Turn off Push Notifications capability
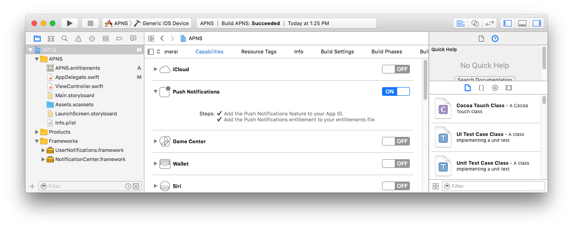This screenshot has width=573, height=229. (396, 92)
